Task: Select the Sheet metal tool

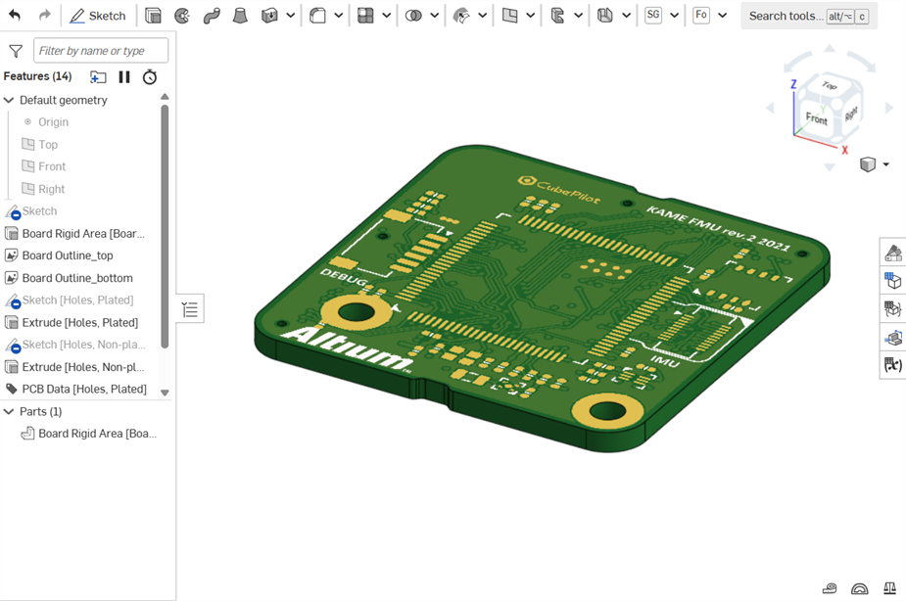Action: click(605, 16)
